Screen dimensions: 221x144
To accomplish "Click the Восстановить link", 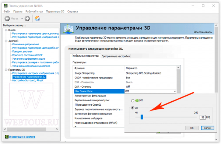I will pos(203,32).
